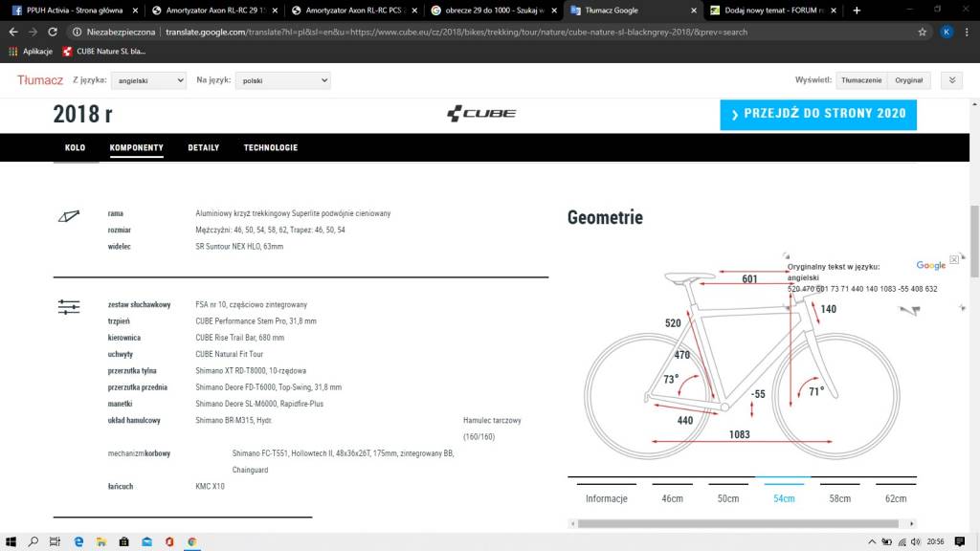
Task: Select the 50cm frame size
Action: click(728, 497)
